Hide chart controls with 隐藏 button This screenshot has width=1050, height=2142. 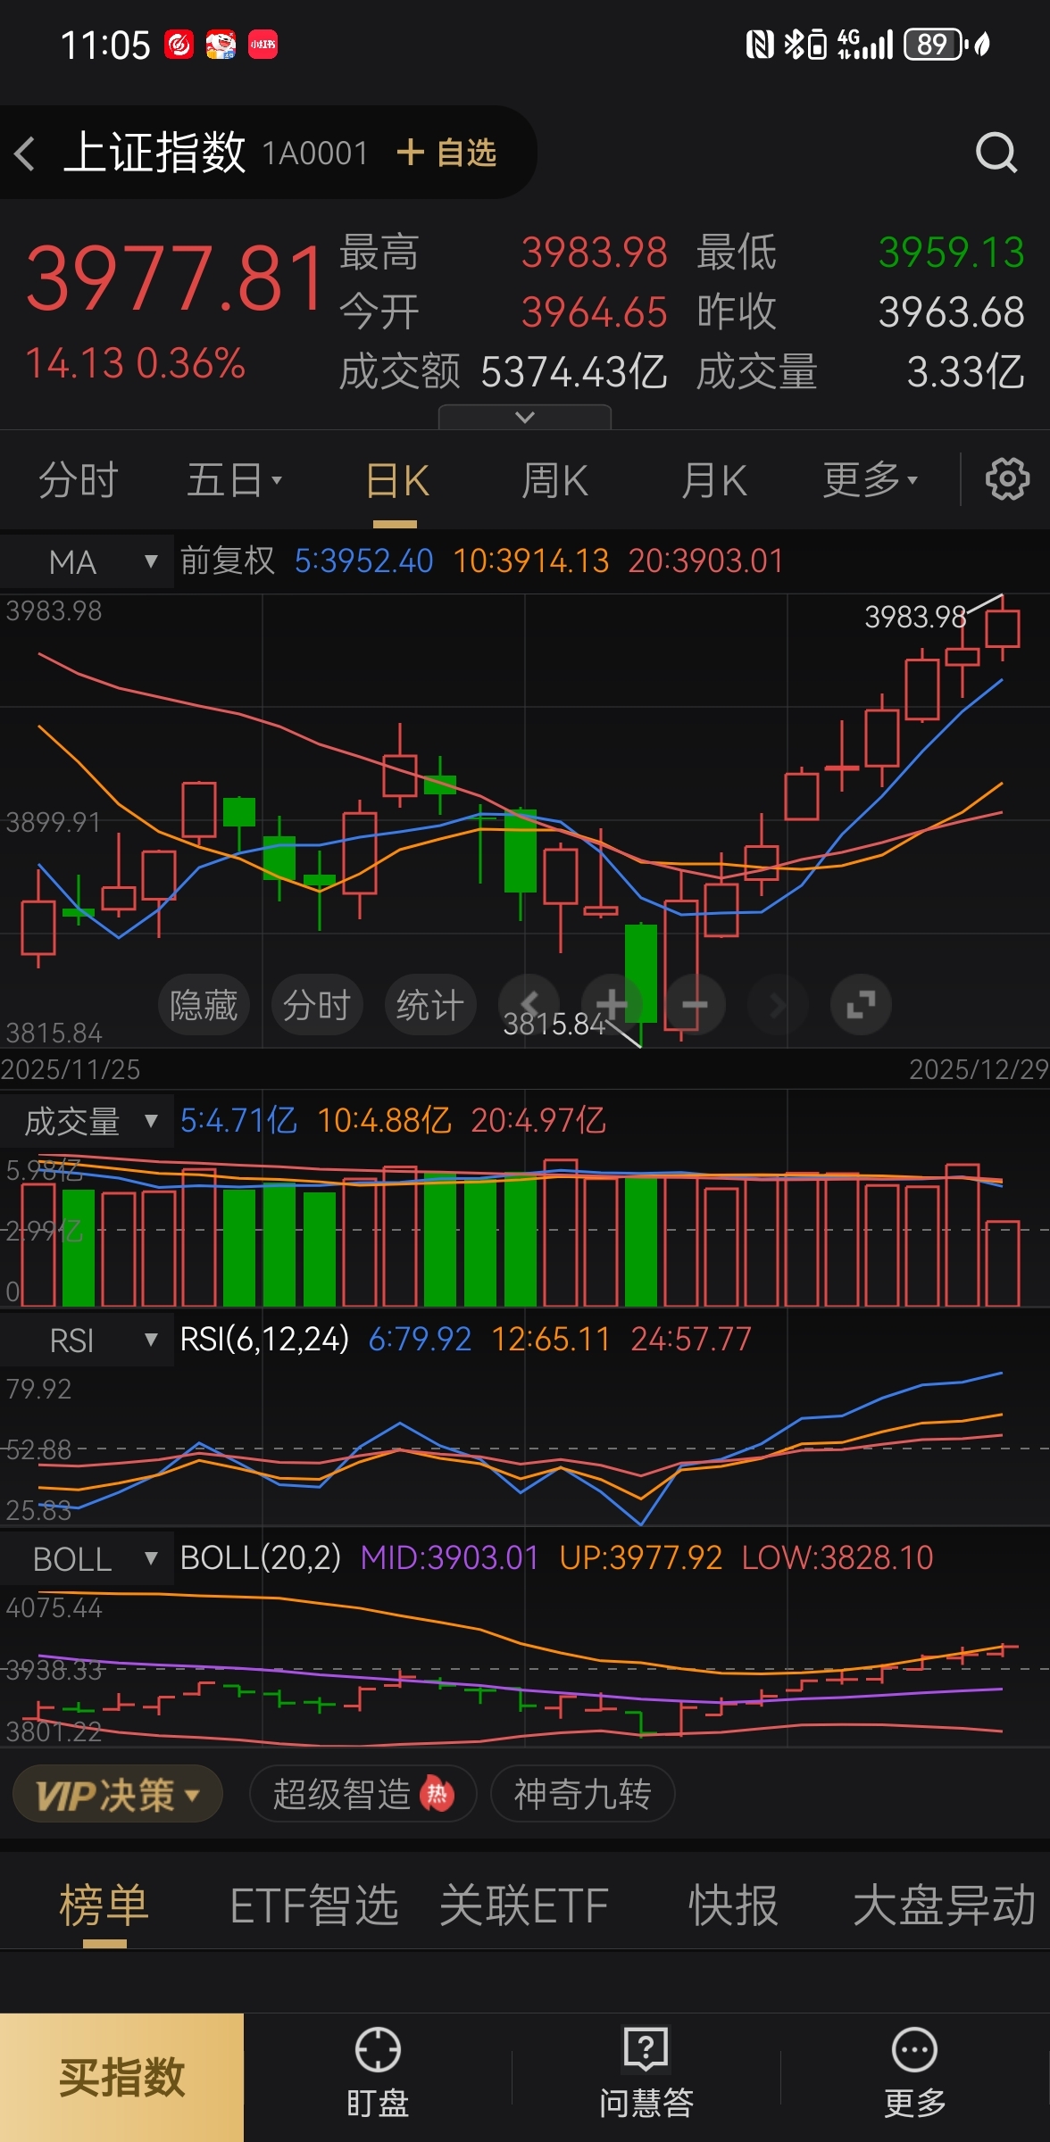204,1005
